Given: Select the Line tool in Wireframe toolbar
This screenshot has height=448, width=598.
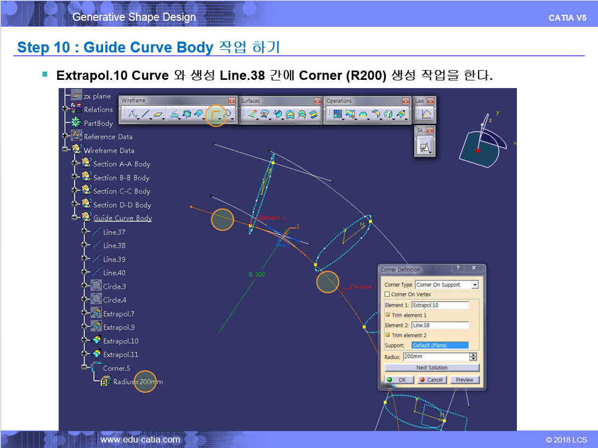Looking at the screenshot, I should (145, 114).
